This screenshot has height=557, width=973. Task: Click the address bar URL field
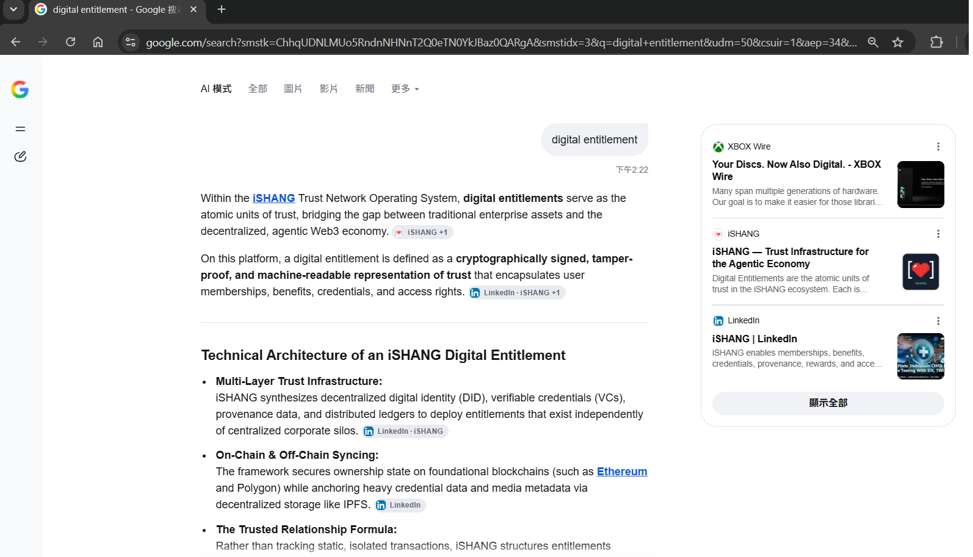(501, 42)
